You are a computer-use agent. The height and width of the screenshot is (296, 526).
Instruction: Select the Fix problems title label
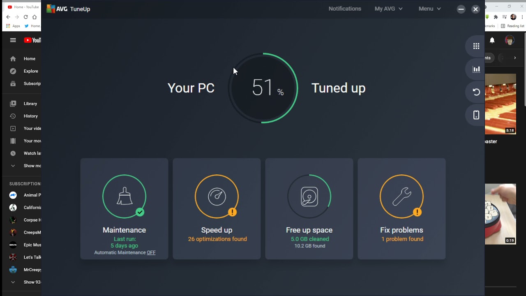[x=401, y=230]
